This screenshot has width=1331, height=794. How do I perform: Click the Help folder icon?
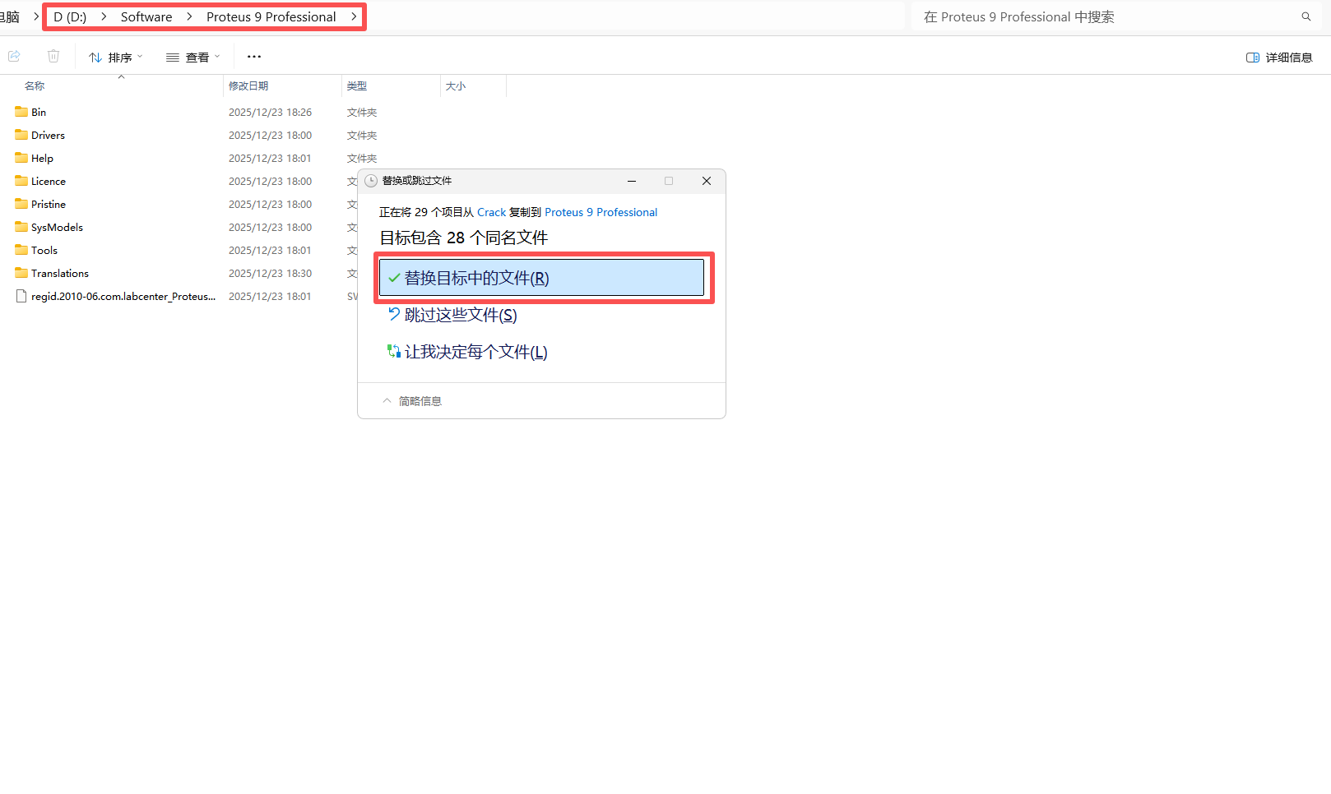tap(21, 158)
